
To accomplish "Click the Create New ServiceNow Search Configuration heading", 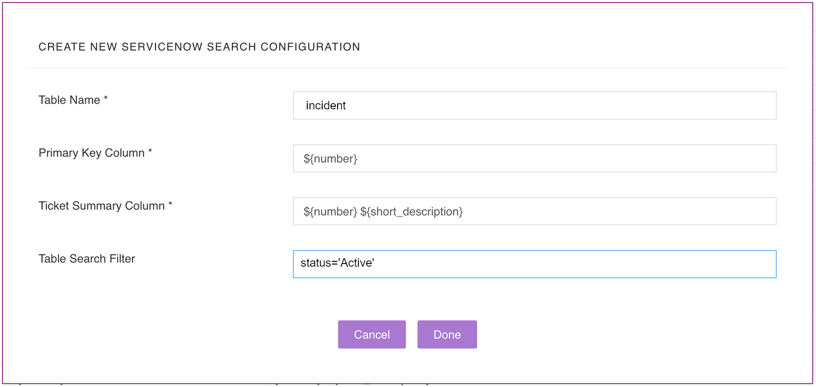I will click(199, 47).
